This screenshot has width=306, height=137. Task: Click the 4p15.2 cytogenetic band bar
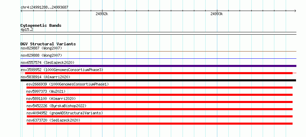[x=158, y=33]
